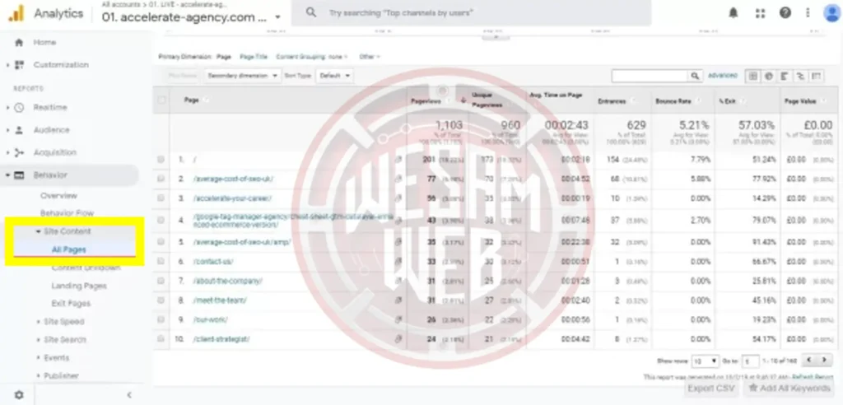The height and width of the screenshot is (405, 843).
Task: Select Landing Pages in the sidebar
Action: 78,286
